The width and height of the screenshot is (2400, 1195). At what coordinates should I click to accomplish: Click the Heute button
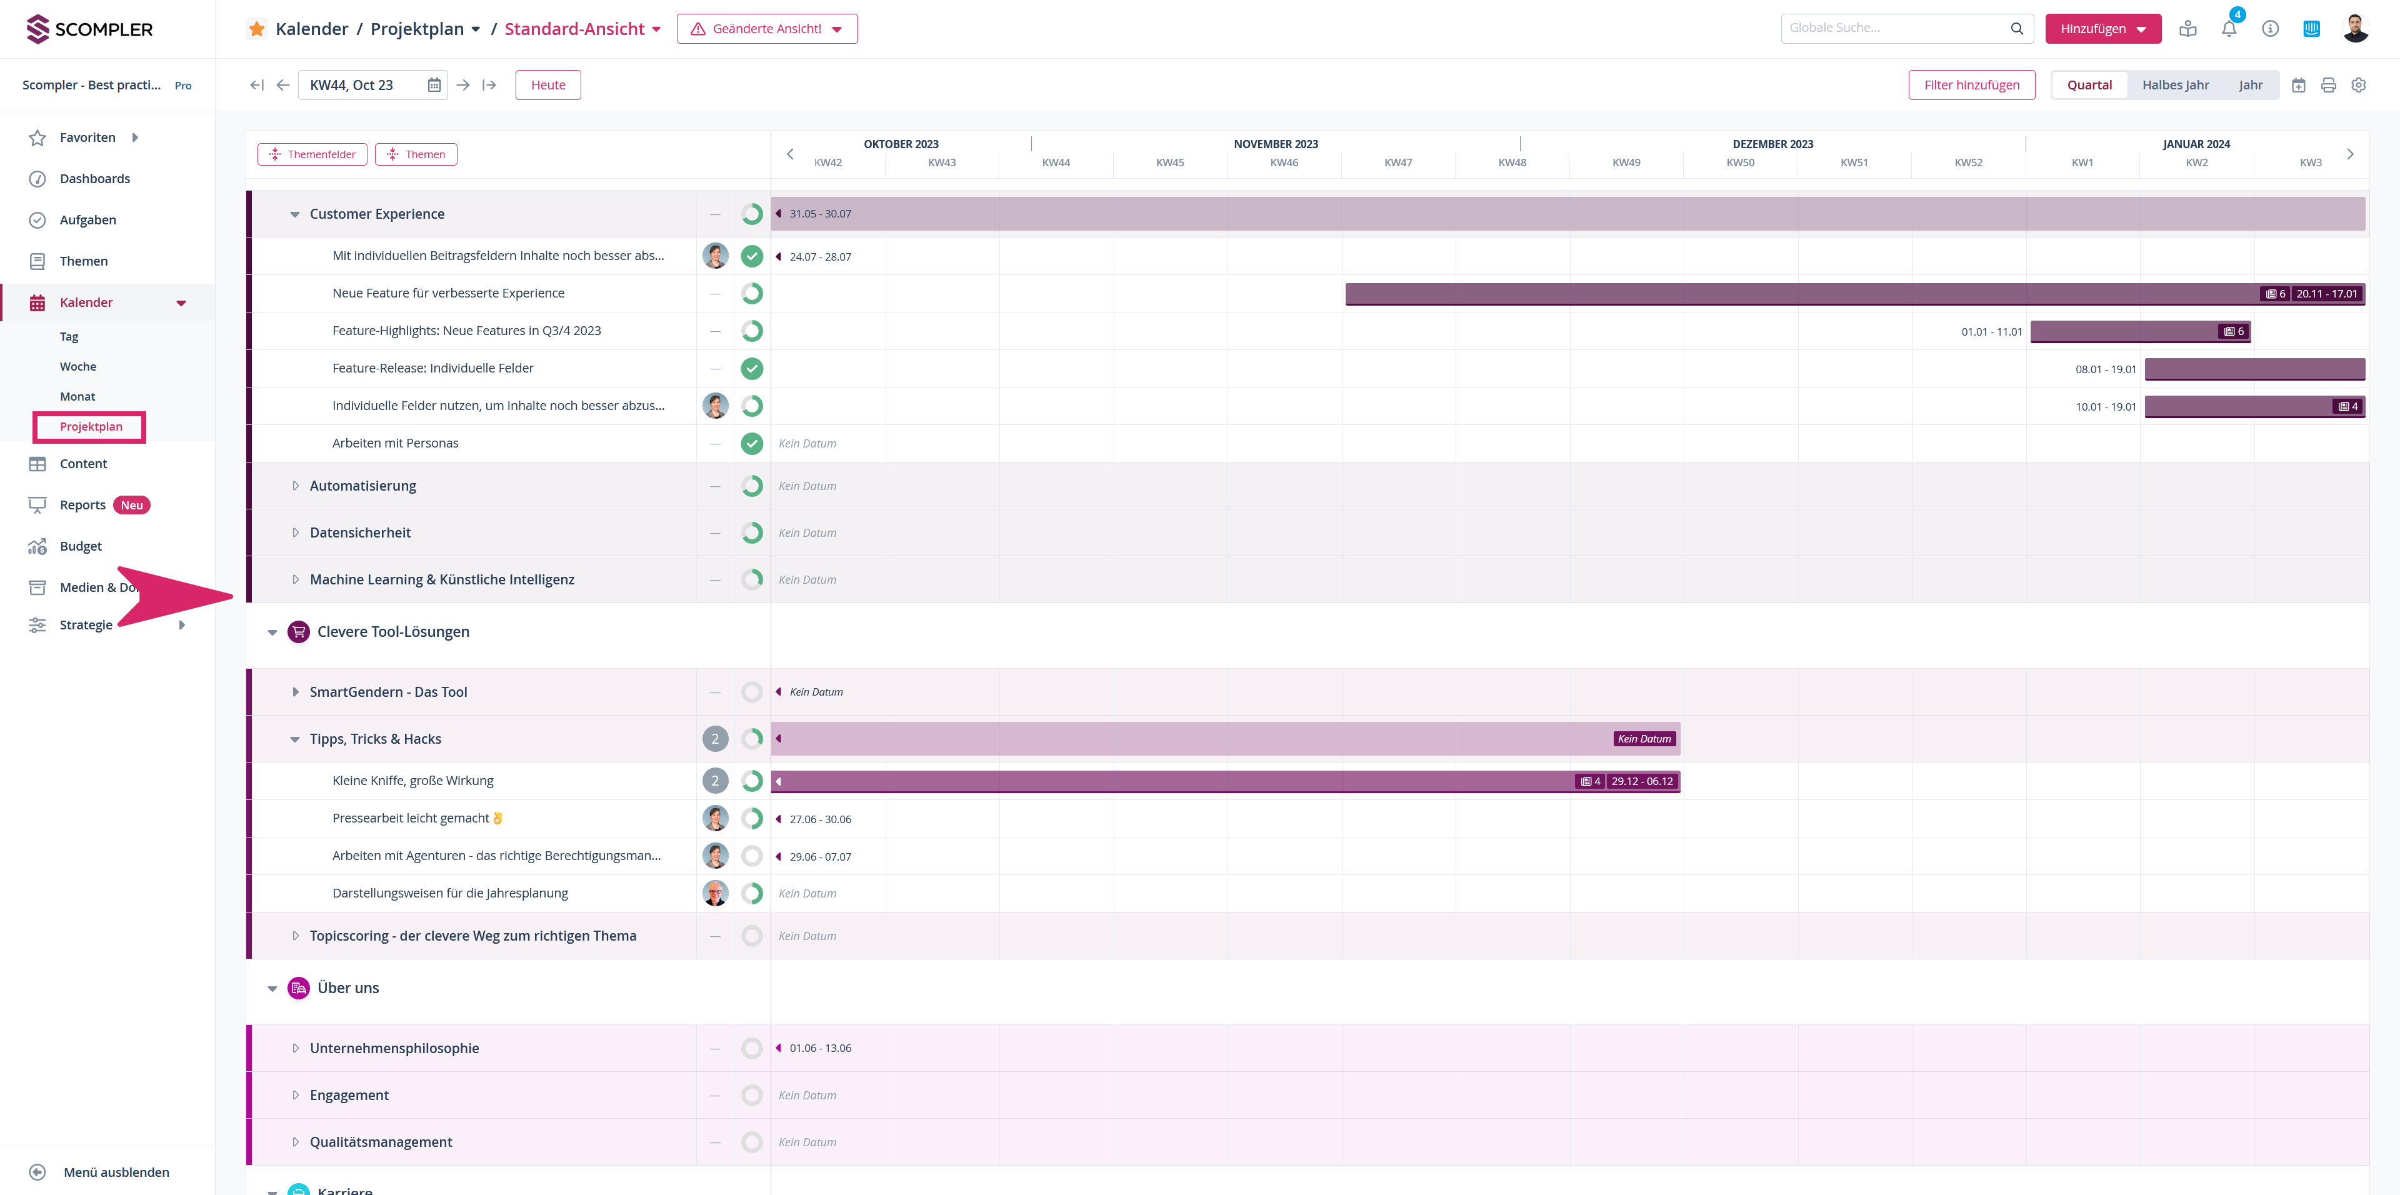click(548, 85)
